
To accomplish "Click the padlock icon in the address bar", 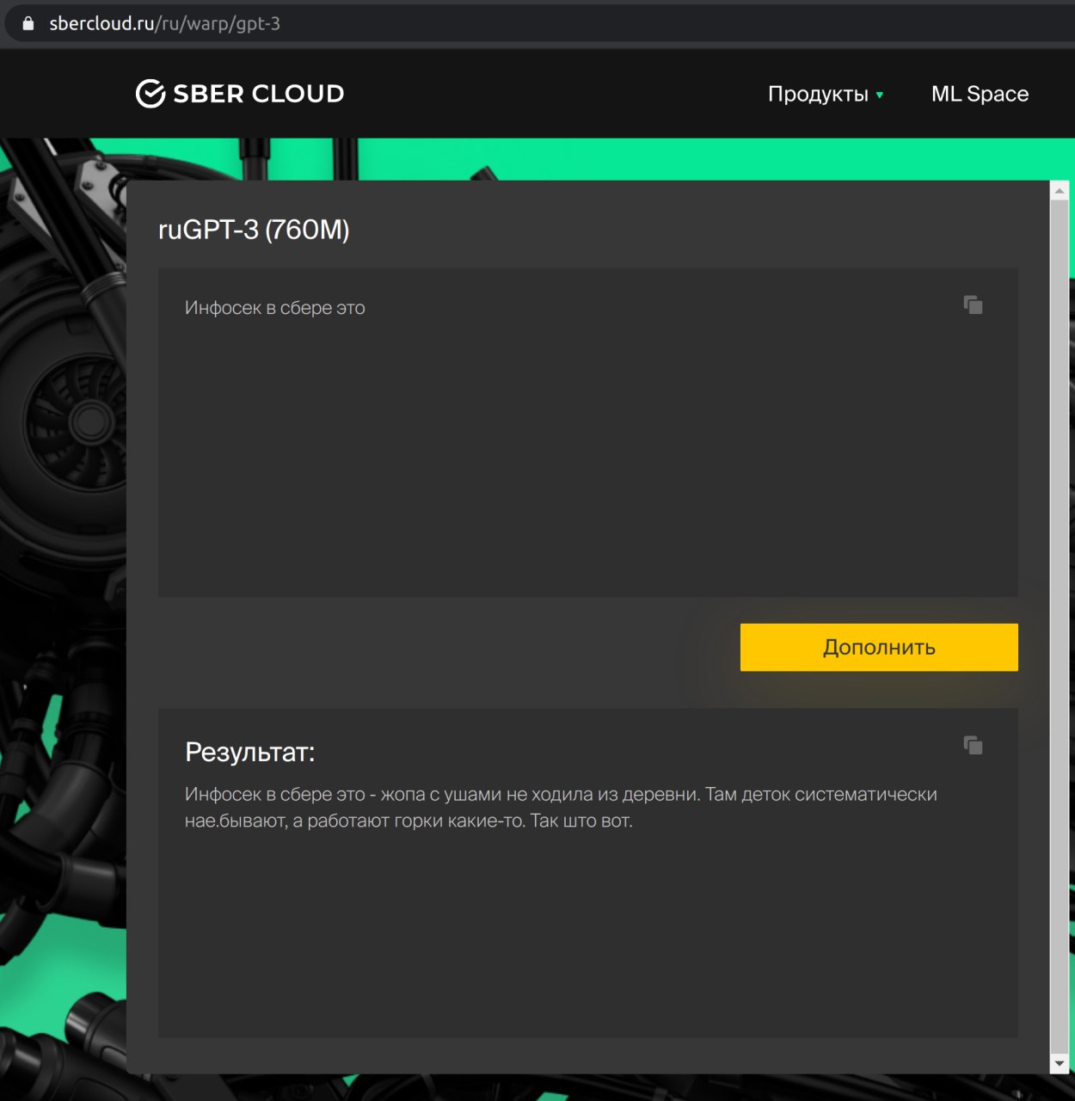I will coord(28,23).
